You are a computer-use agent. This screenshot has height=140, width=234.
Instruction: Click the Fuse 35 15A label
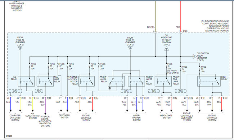click(x=203, y=69)
